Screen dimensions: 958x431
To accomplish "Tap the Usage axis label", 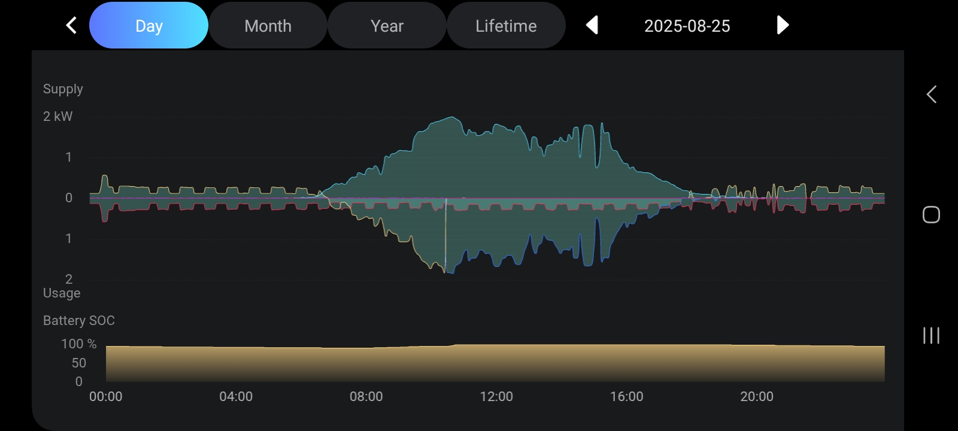I will click(x=61, y=293).
